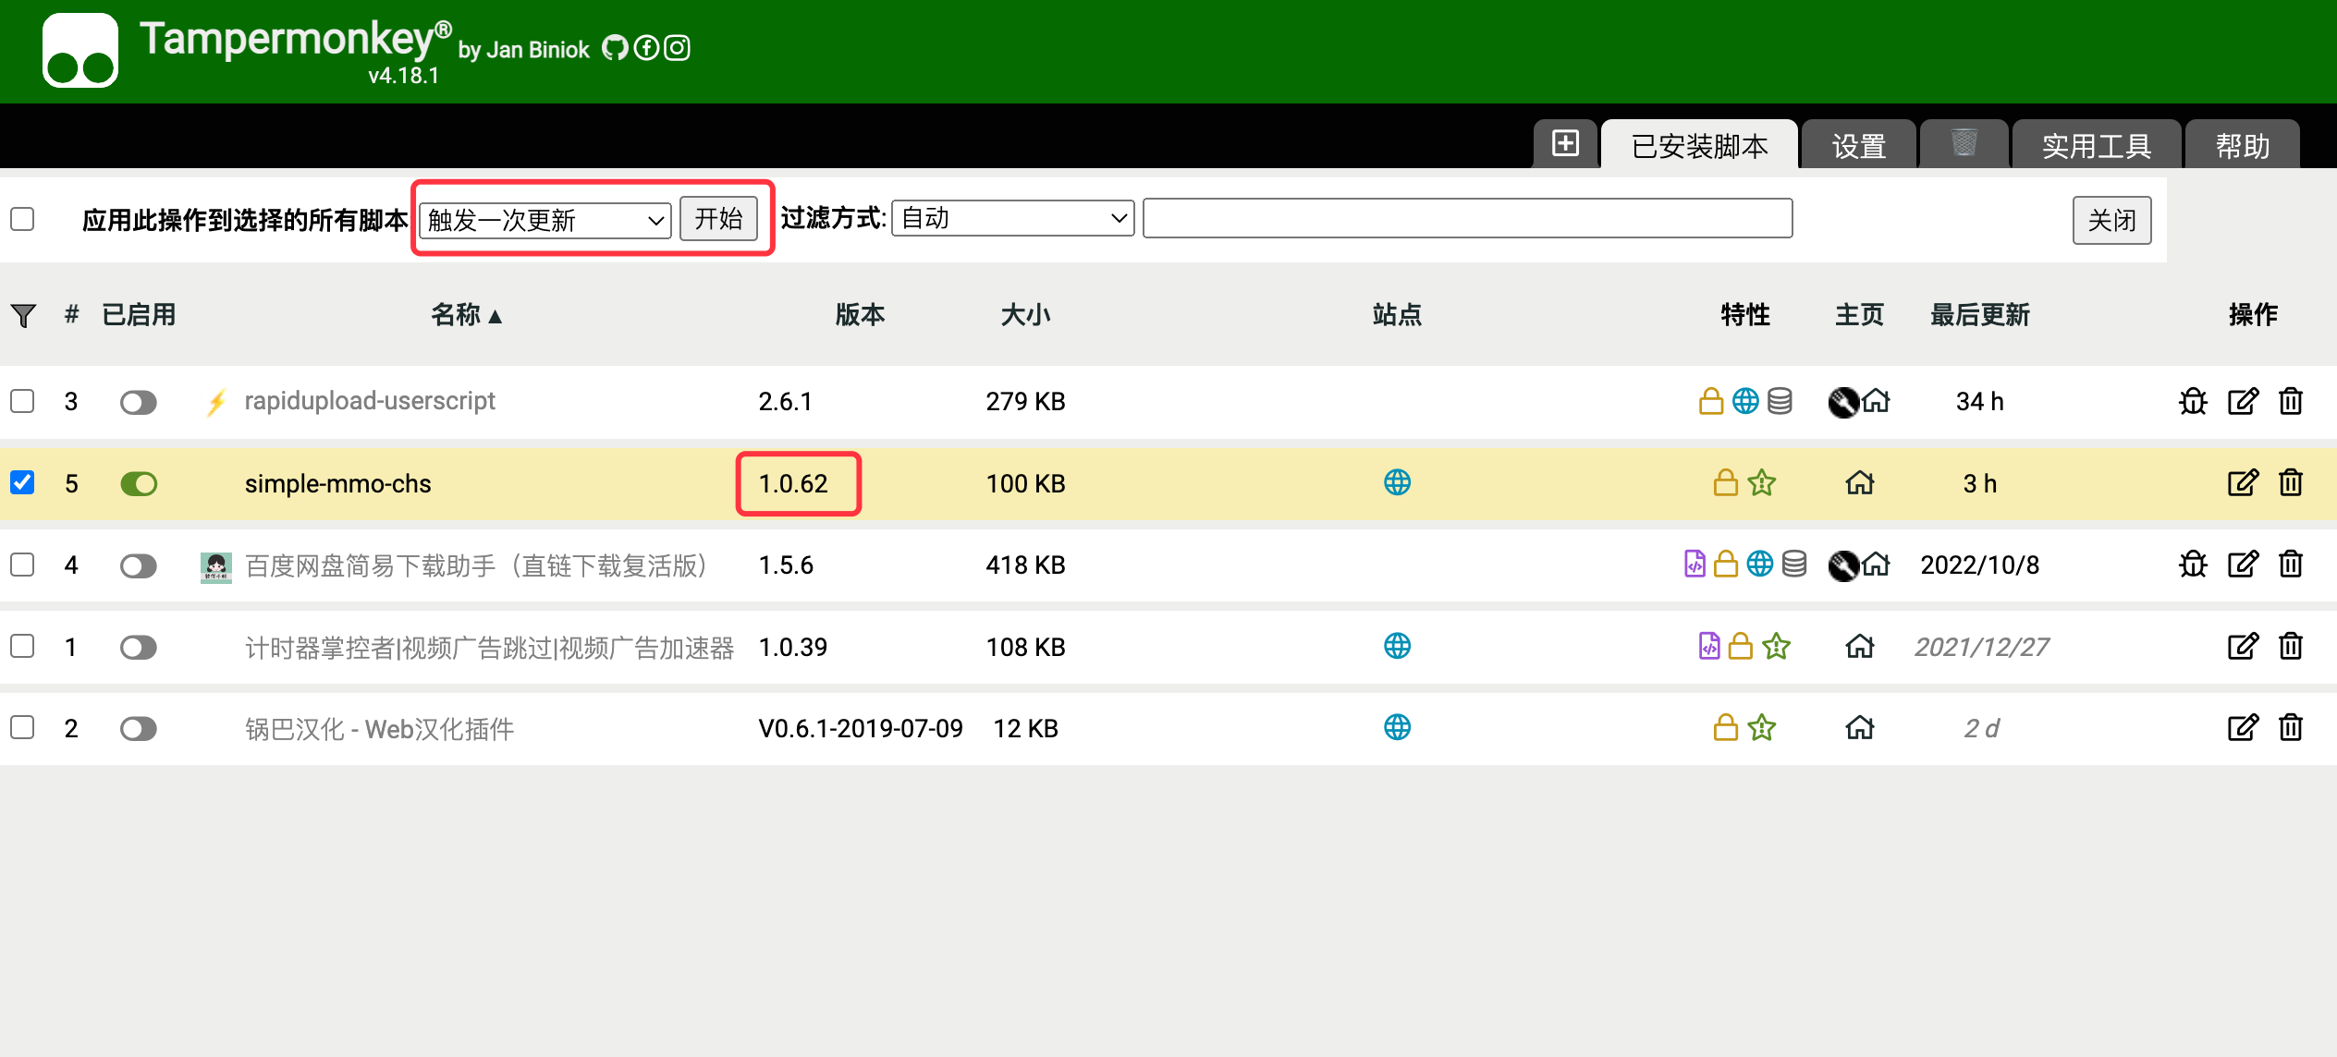
Task: Click the 2021/12/27 last updated value
Action: 1981,647
